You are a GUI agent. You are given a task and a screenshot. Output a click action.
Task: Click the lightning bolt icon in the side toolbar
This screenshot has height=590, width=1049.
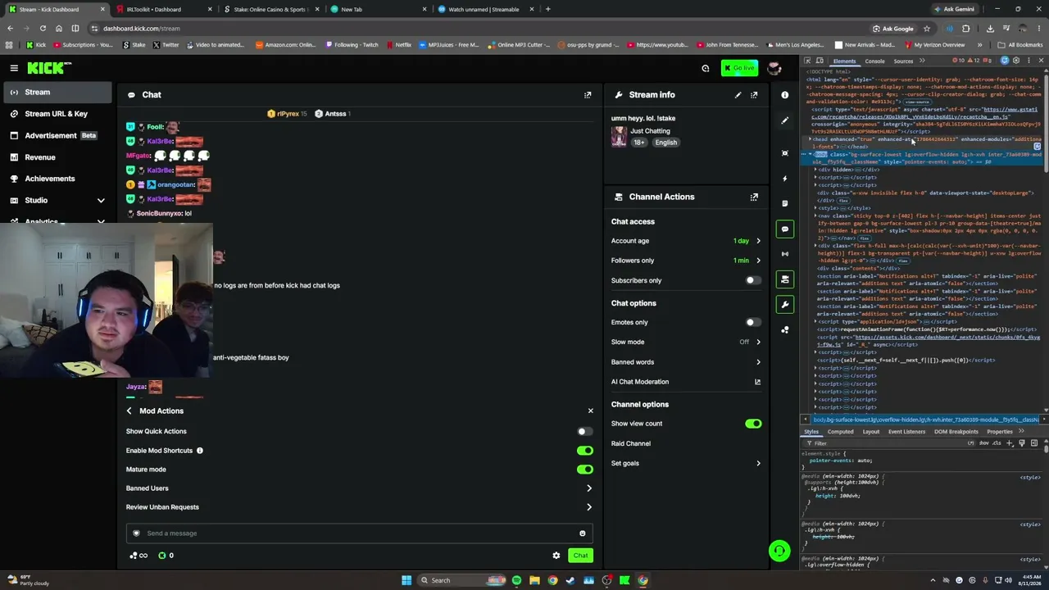[785, 178]
